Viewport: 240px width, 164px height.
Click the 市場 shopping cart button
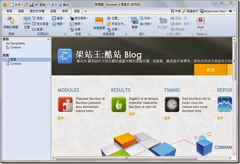click(x=176, y=11)
